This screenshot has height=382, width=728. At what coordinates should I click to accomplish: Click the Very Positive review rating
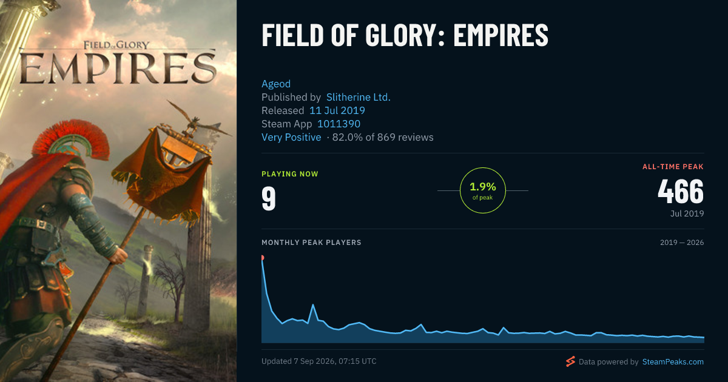click(x=291, y=137)
